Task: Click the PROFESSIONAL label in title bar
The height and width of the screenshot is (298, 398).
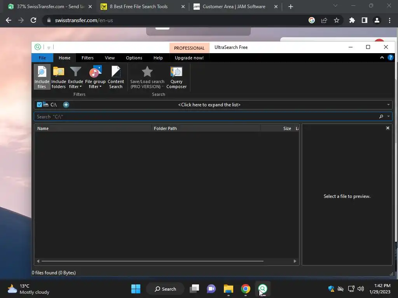Action: [x=189, y=48]
